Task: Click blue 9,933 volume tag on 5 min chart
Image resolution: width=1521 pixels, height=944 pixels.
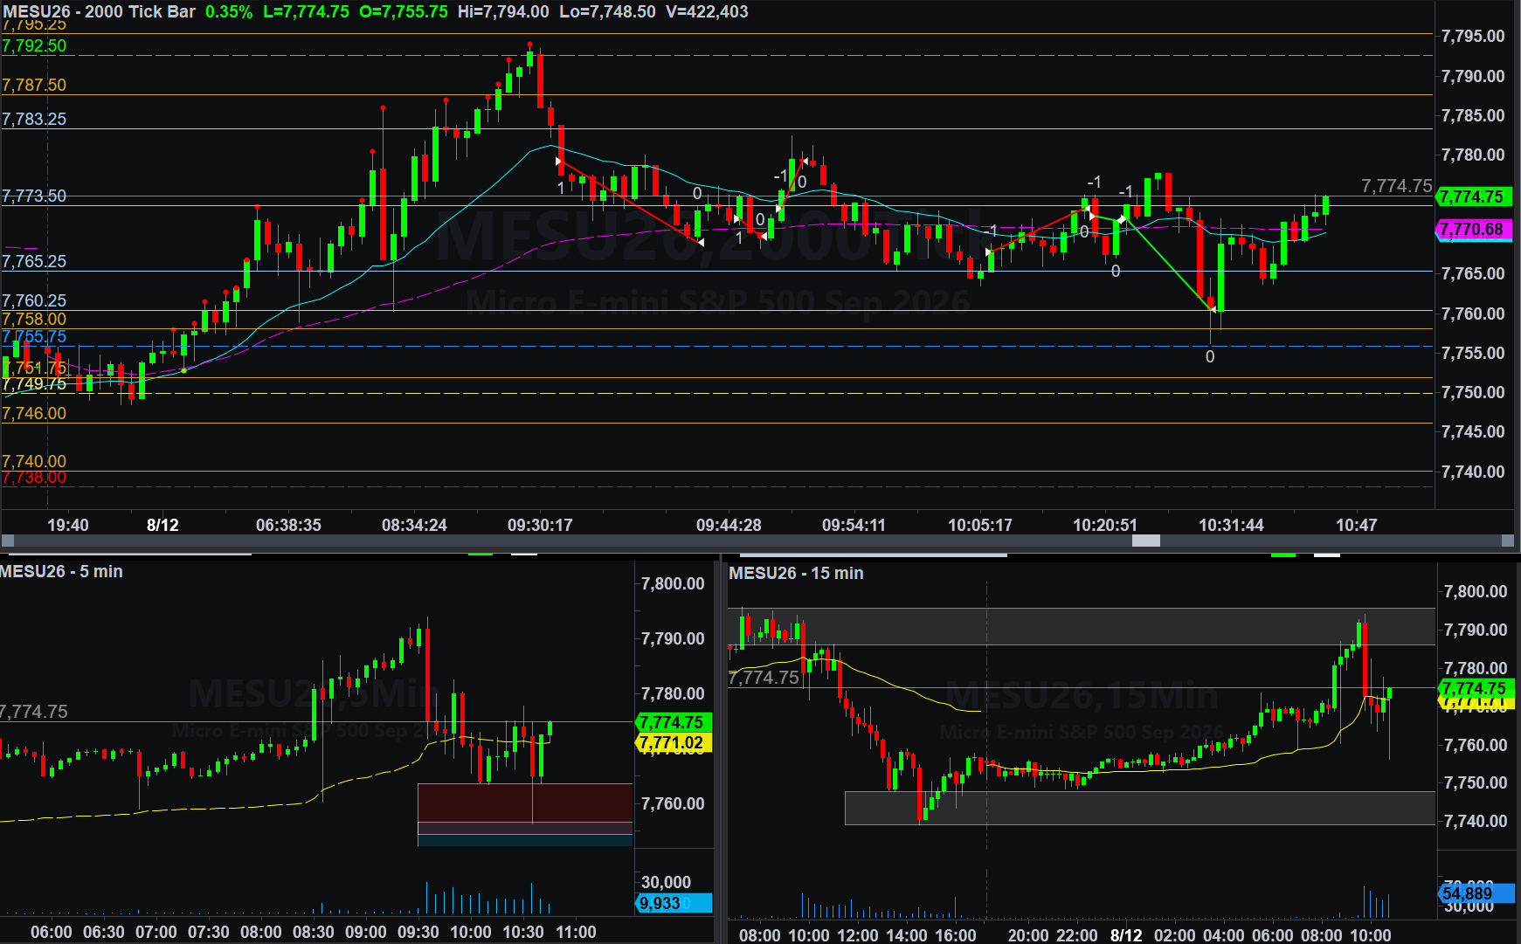Action: pyautogui.click(x=674, y=903)
